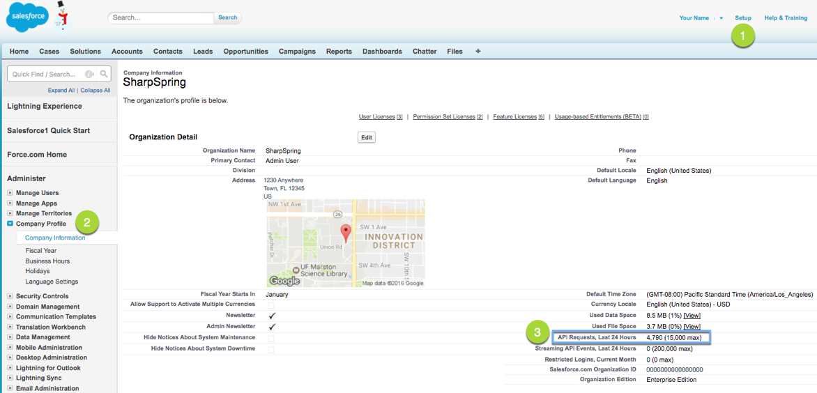Open Language Settings item
The image size is (817, 393).
[52, 282]
